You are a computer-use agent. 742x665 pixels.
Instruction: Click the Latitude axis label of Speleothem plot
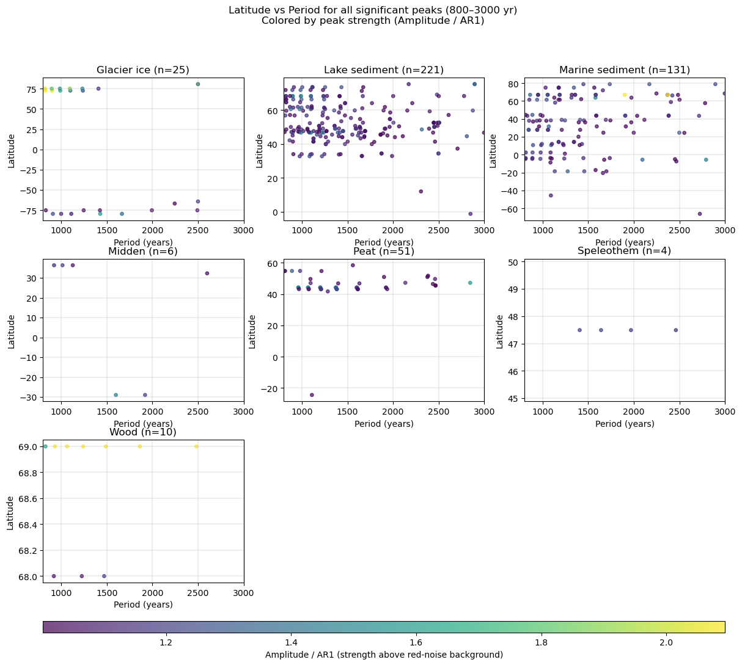click(x=500, y=332)
